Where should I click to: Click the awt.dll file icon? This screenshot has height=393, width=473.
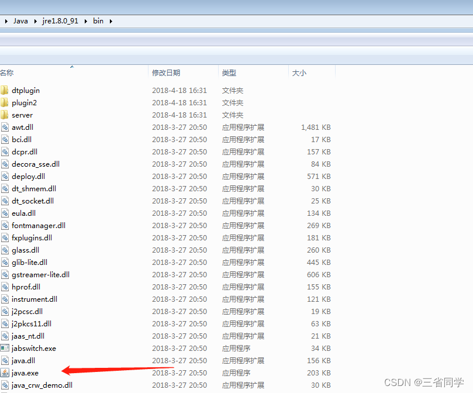click(5, 127)
